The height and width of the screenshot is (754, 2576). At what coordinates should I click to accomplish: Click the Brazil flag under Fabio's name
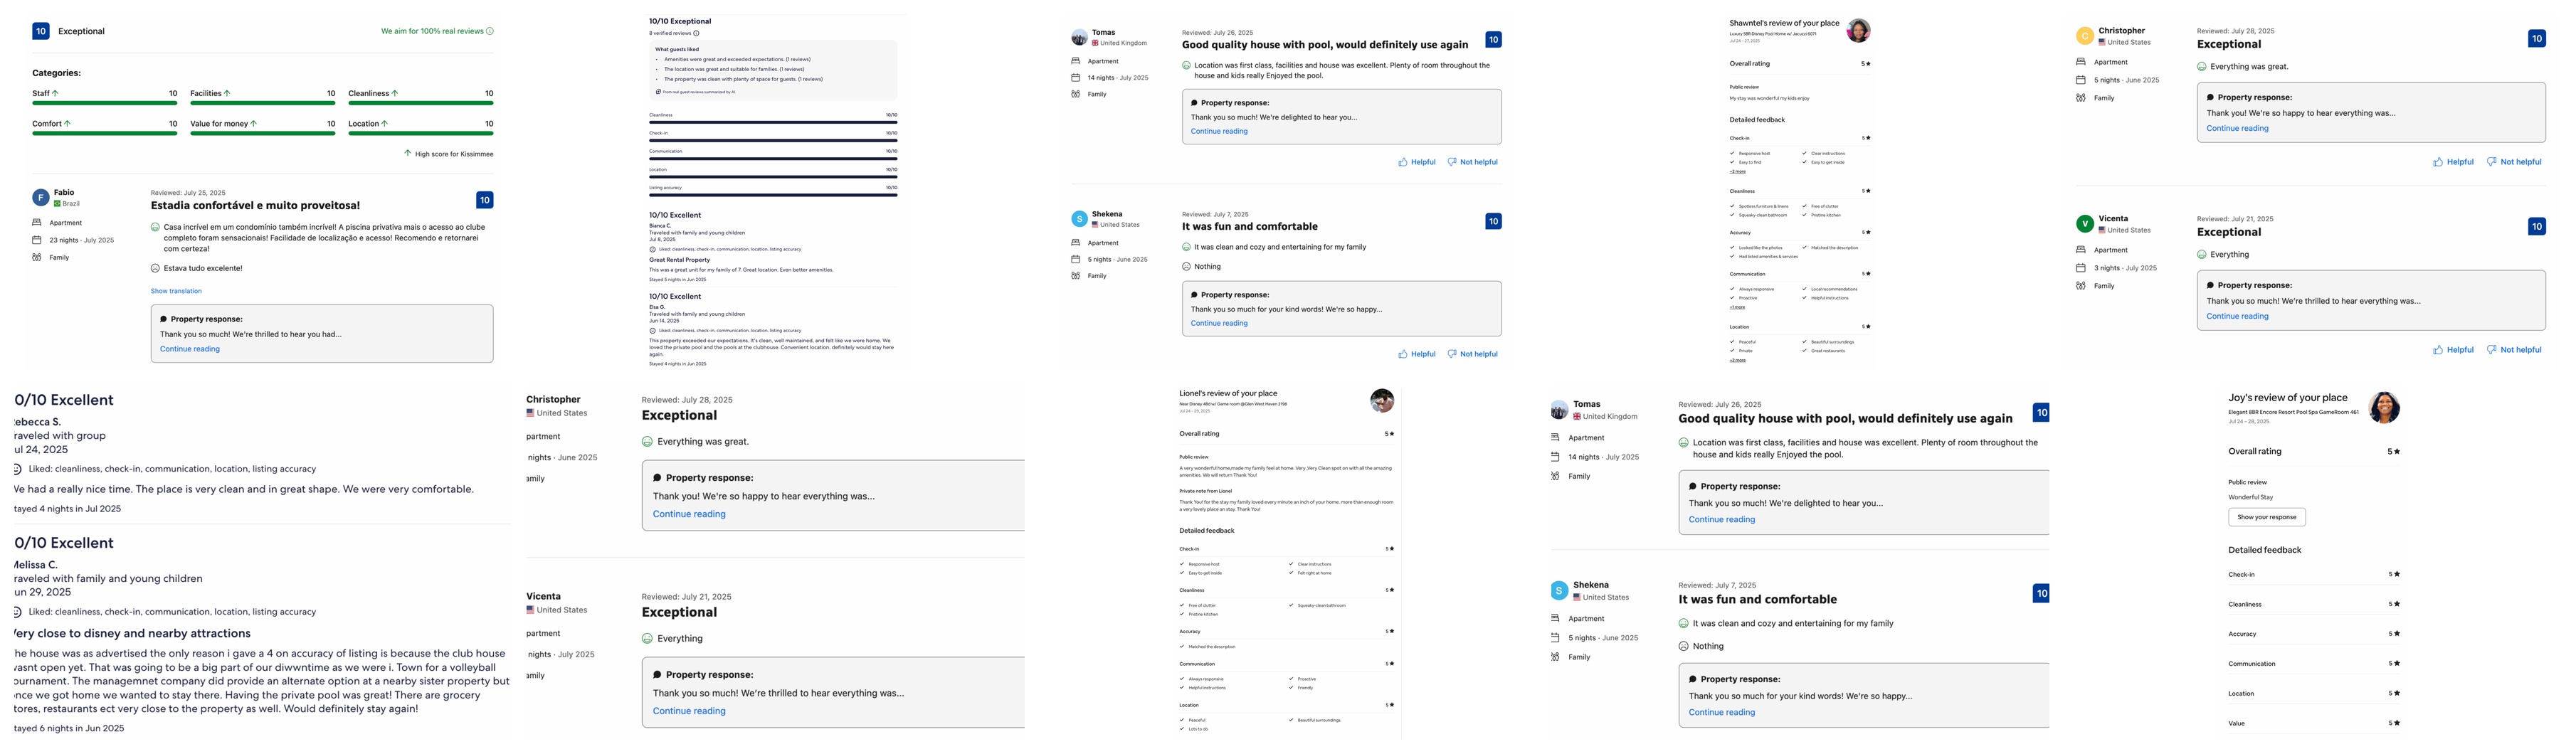point(57,204)
